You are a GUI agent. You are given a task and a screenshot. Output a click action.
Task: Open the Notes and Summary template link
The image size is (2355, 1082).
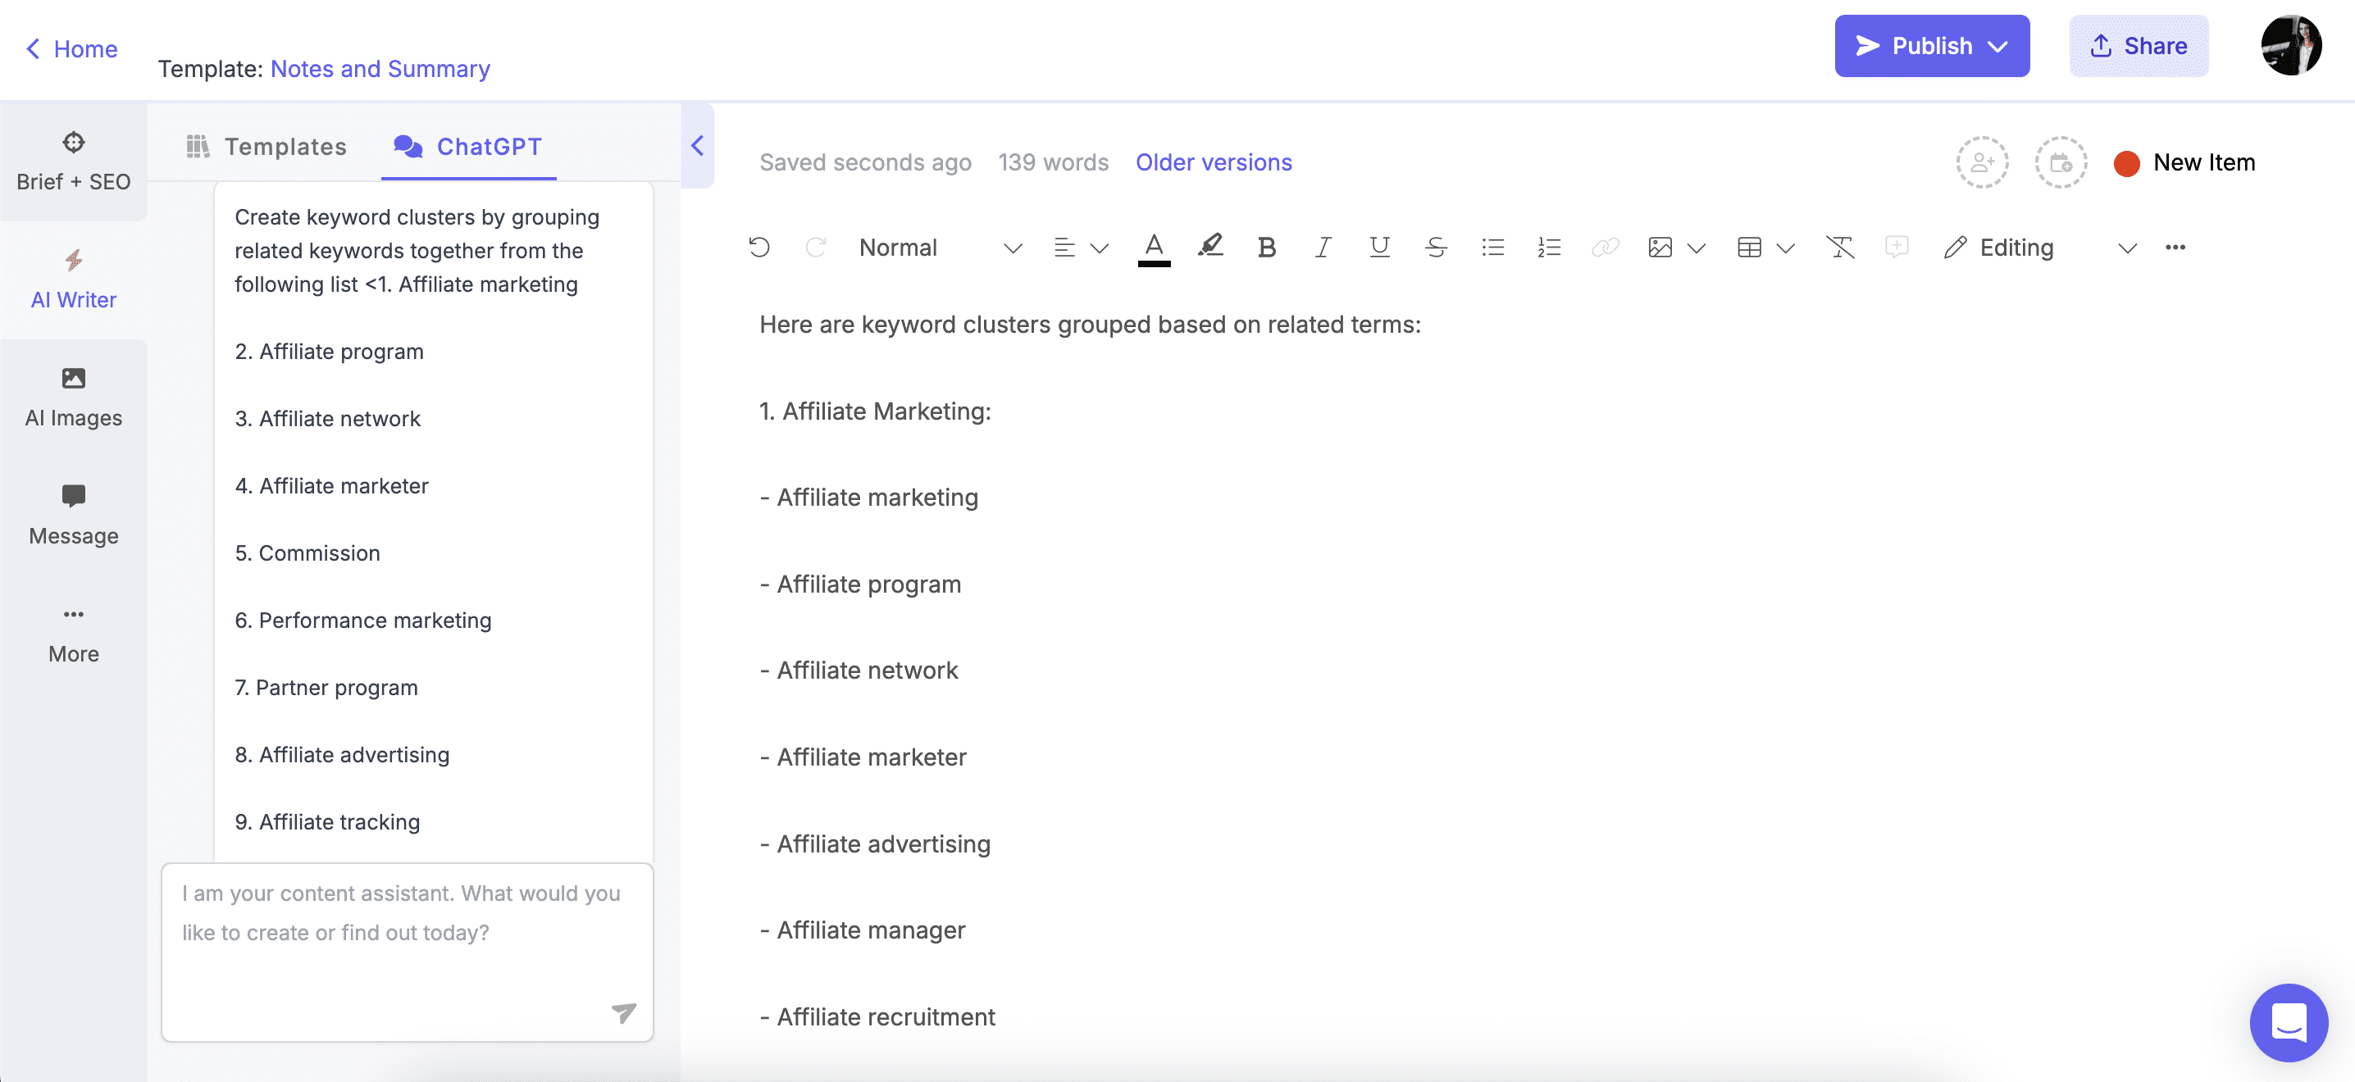coord(380,69)
